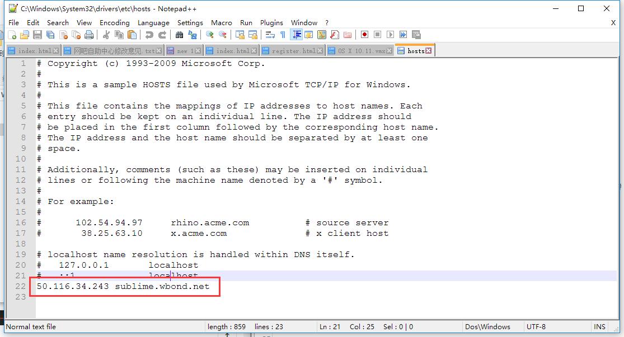Click the Print icon in toolbar
The image size is (624, 337).
click(89, 35)
